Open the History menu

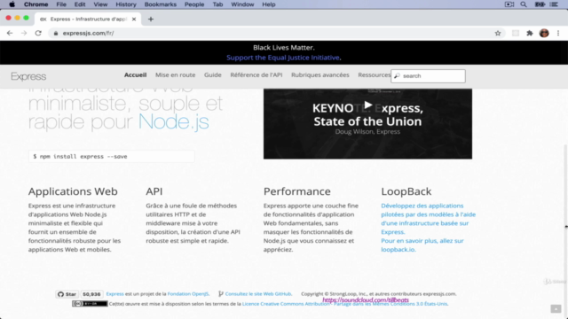tap(126, 4)
